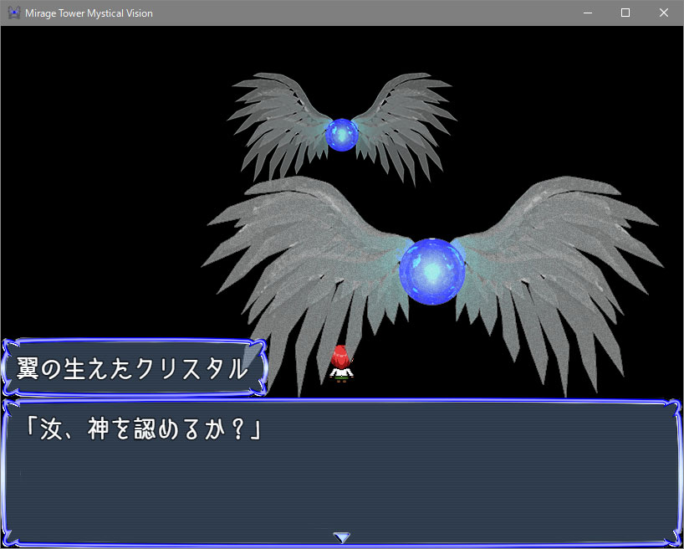Viewport: 684px width, 549px height.
Task: Click the small blue crystal orb above
Action: pos(342,135)
